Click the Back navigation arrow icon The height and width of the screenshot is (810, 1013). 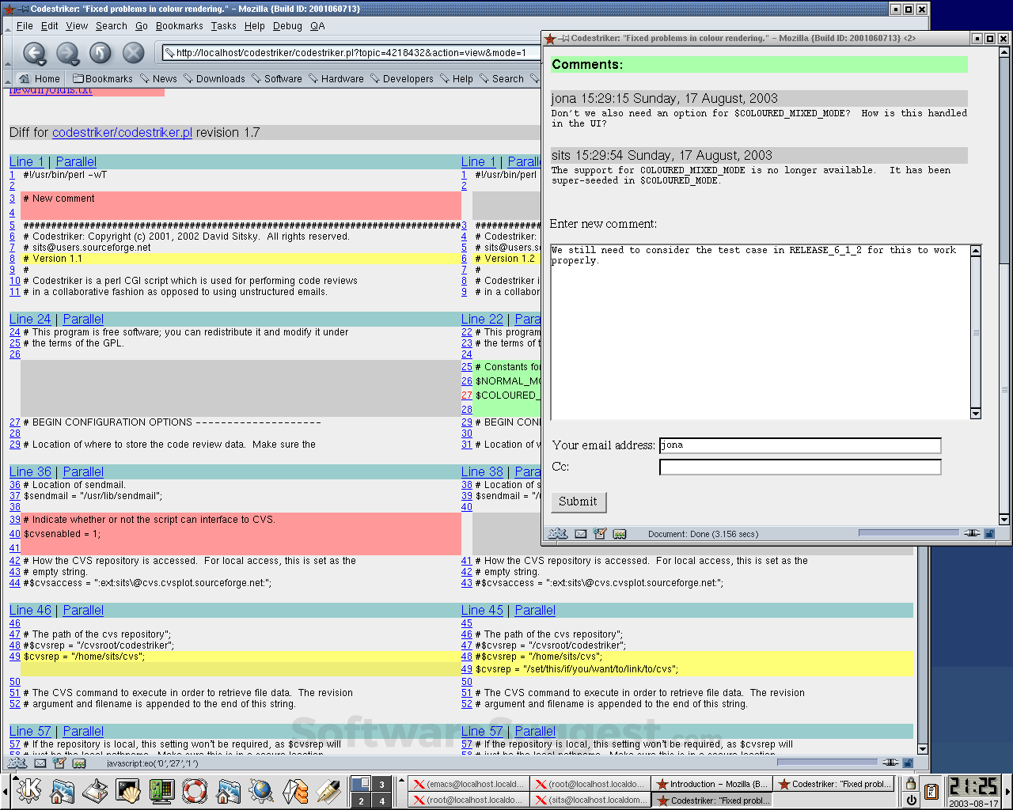pos(36,54)
